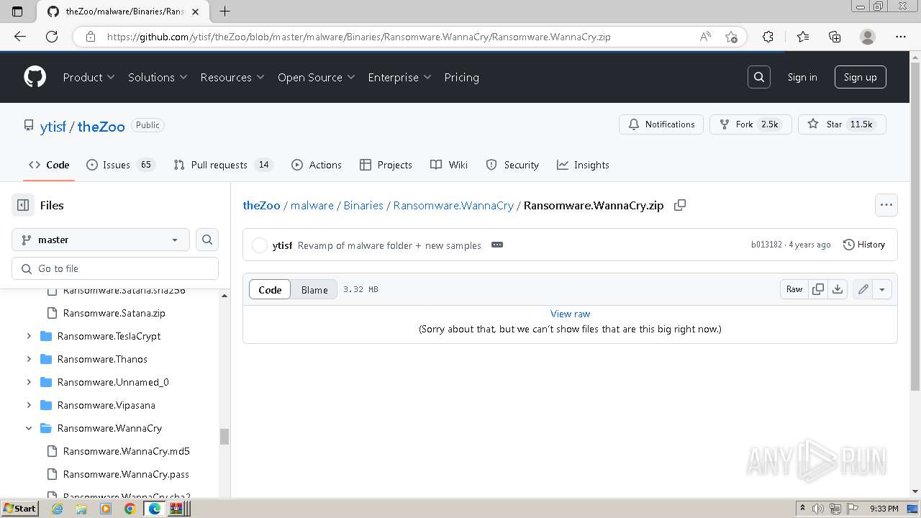Expand the Enterprise menu
Screen dimensions: 921x518
[399, 77]
